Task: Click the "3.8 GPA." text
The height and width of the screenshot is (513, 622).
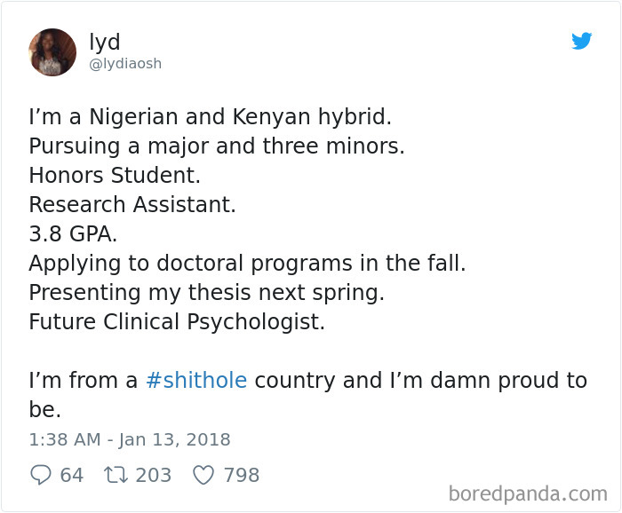Action: pyautogui.click(x=73, y=233)
